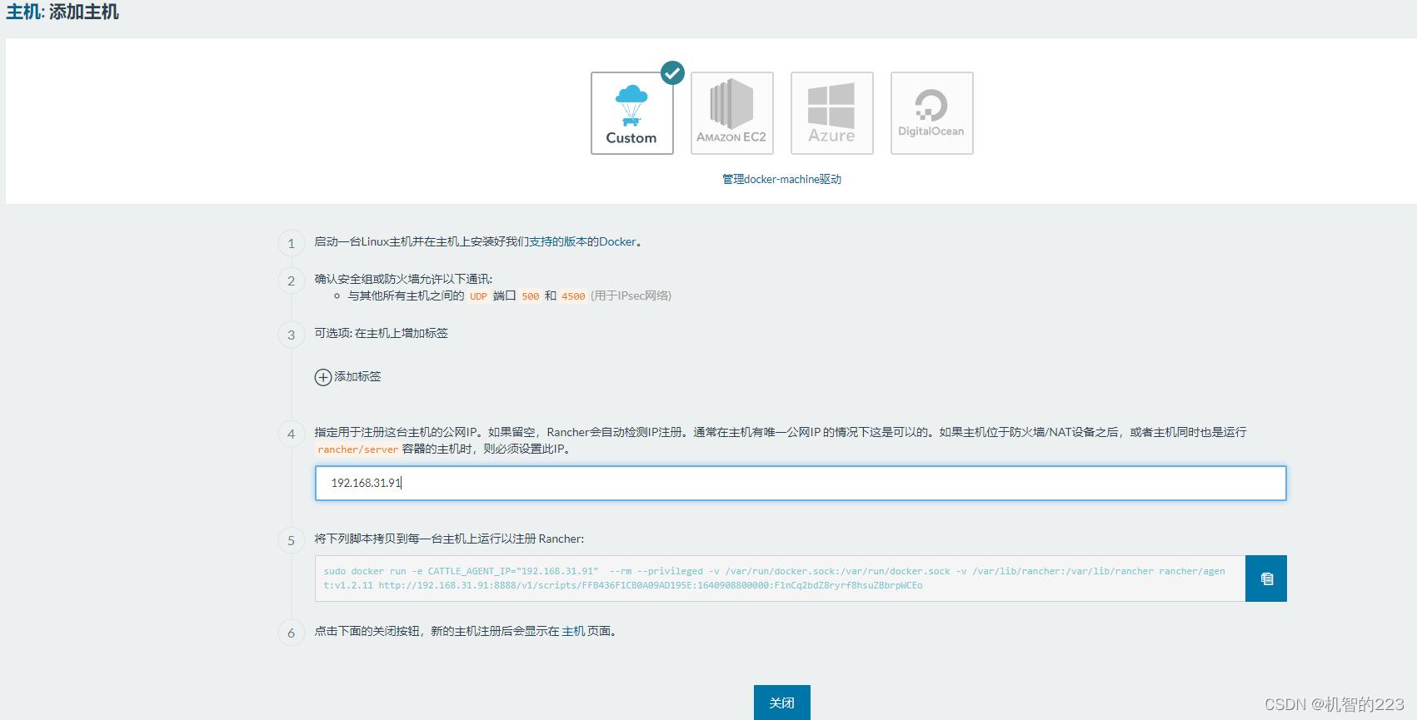Click the rancher/server code label
This screenshot has width=1417, height=720.
357,449
